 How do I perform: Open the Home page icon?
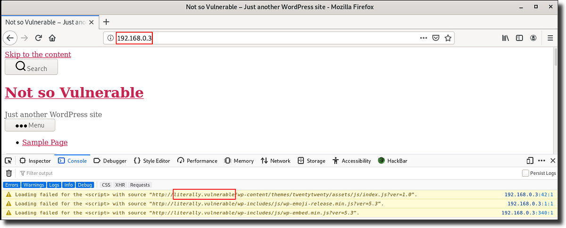(x=52, y=38)
